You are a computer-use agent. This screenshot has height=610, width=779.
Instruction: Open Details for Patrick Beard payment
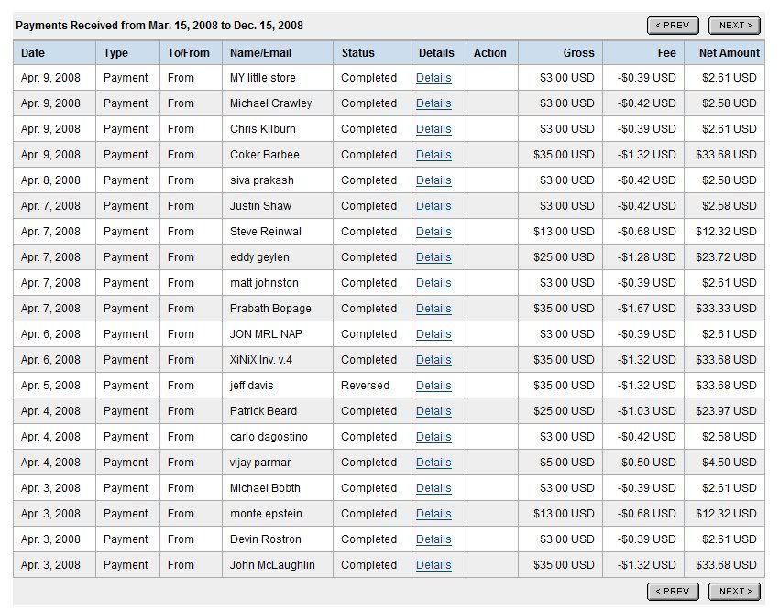coord(433,411)
